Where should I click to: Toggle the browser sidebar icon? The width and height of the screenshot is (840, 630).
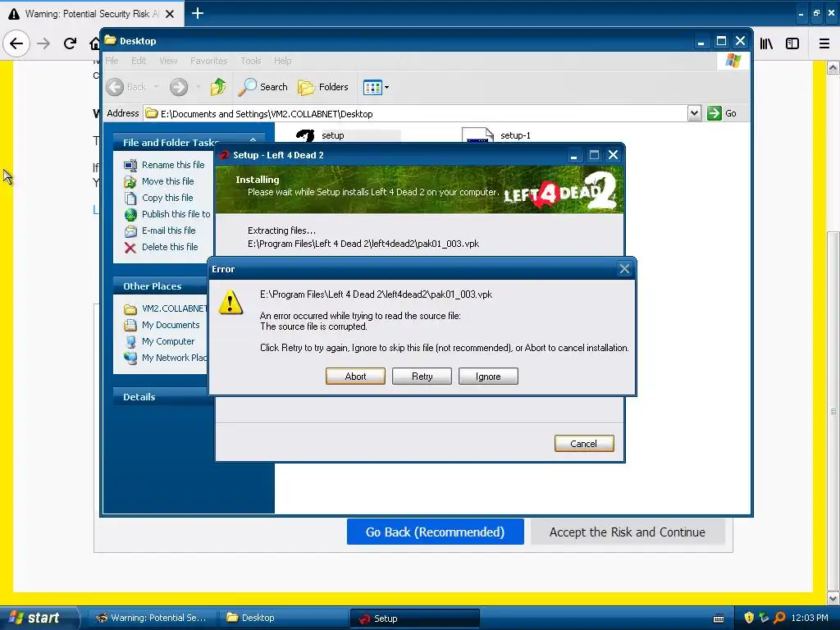pos(792,43)
